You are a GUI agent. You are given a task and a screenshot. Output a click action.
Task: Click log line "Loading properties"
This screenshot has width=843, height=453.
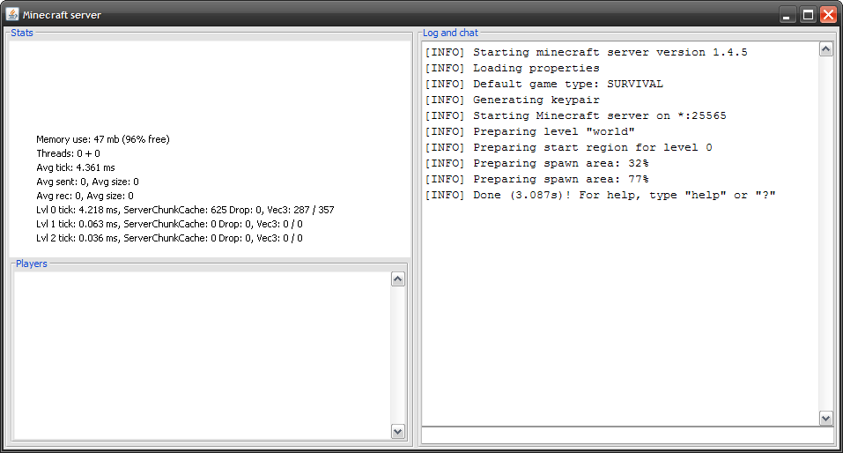click(513, 69)
